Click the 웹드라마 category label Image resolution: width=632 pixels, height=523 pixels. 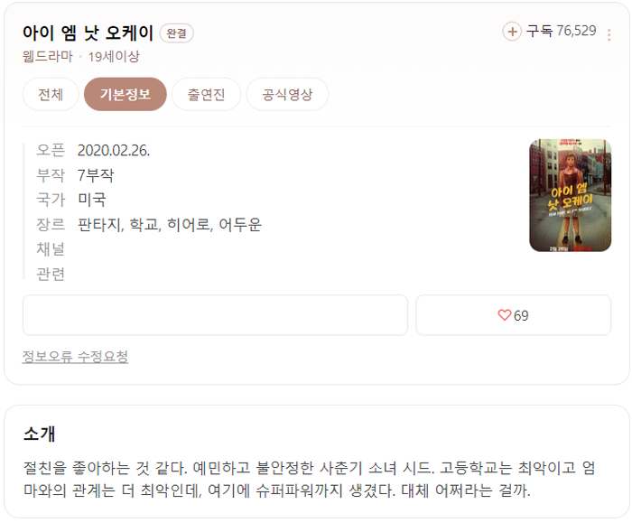click(x=48, y=56)
